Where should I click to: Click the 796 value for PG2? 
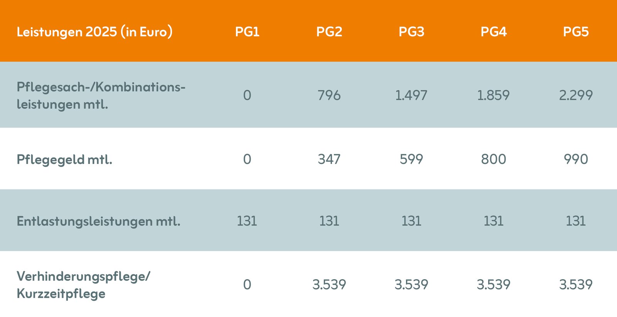click(329, 95)
